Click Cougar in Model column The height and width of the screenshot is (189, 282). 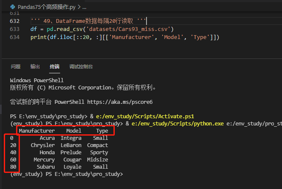(72, 160)
